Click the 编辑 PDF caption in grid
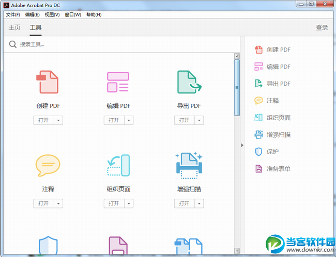Image resolution: width=336 pixels, height=257 pixels. (118, 106)
